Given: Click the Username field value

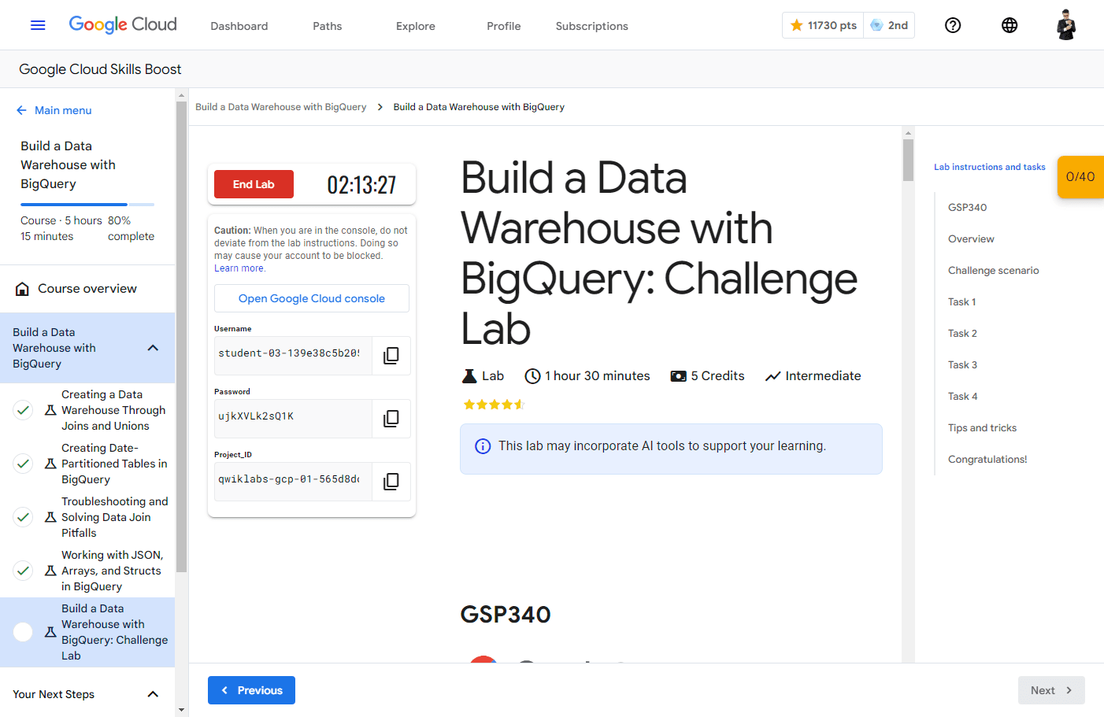Looking at the screenshot, I should tap(293, 356).
